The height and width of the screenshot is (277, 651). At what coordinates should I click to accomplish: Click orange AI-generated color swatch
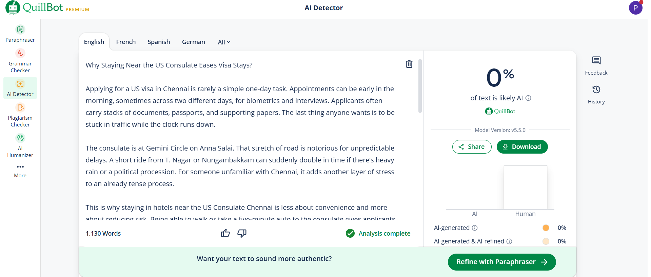click(546, 228)
